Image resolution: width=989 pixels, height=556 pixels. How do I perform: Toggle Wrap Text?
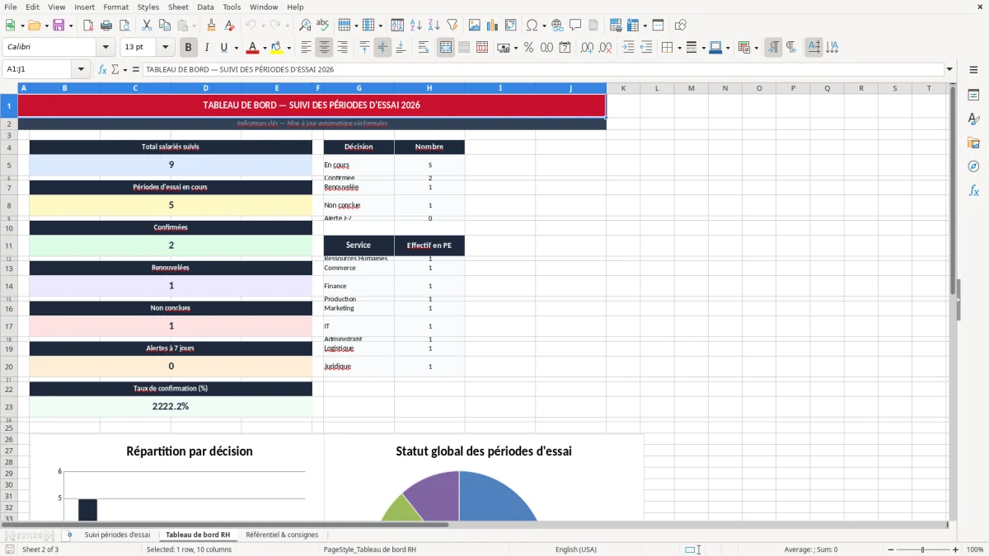[424, 48]
